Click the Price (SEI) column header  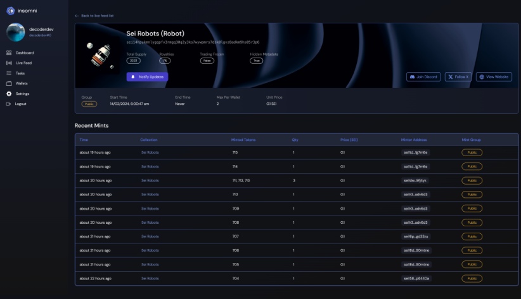pyautogui.click(x=349, y=140)
